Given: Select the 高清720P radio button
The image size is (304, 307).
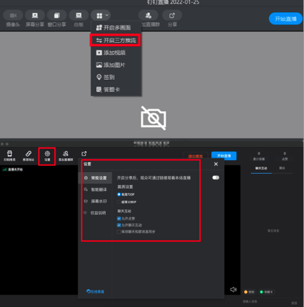Looking at the screenshot, I should tap(119, 195).
